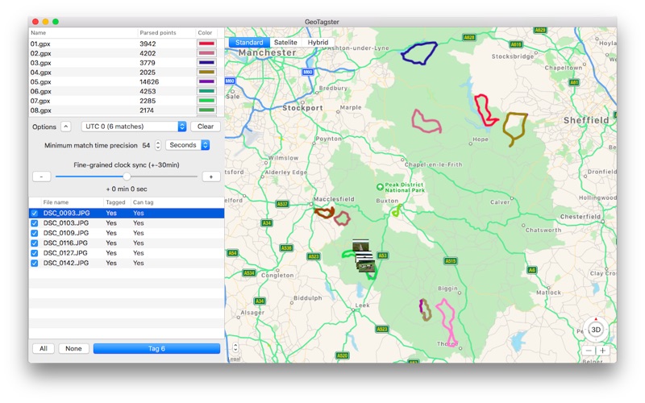The width and height of the screenshot is (645, 403).
Task: Click the minus clock sync button
Action: [42, 177]
